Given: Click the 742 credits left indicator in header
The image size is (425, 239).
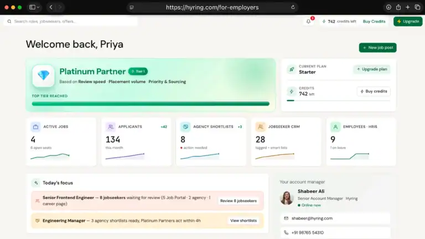Looking at the screenshot, I should pyautogui.click(x=339, y=22).
